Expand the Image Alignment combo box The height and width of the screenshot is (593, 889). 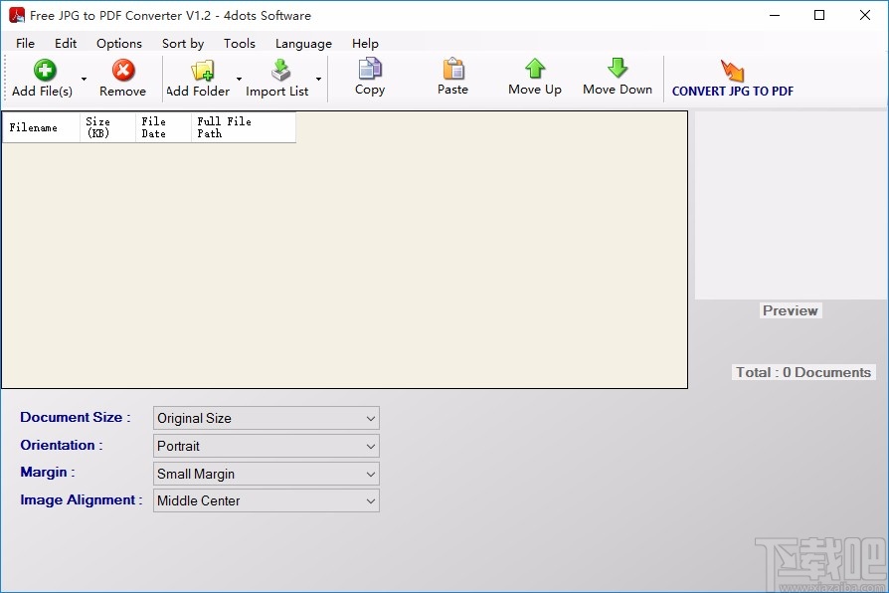[370, 501]
